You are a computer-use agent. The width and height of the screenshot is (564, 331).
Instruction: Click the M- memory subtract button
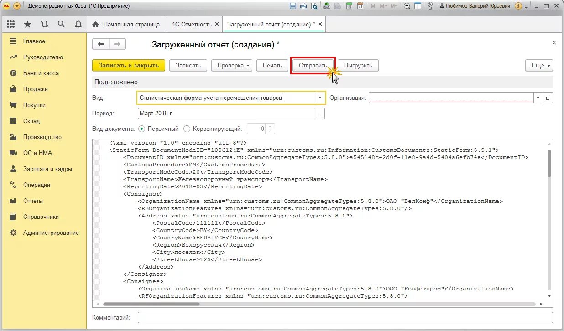tap(394, 6)
